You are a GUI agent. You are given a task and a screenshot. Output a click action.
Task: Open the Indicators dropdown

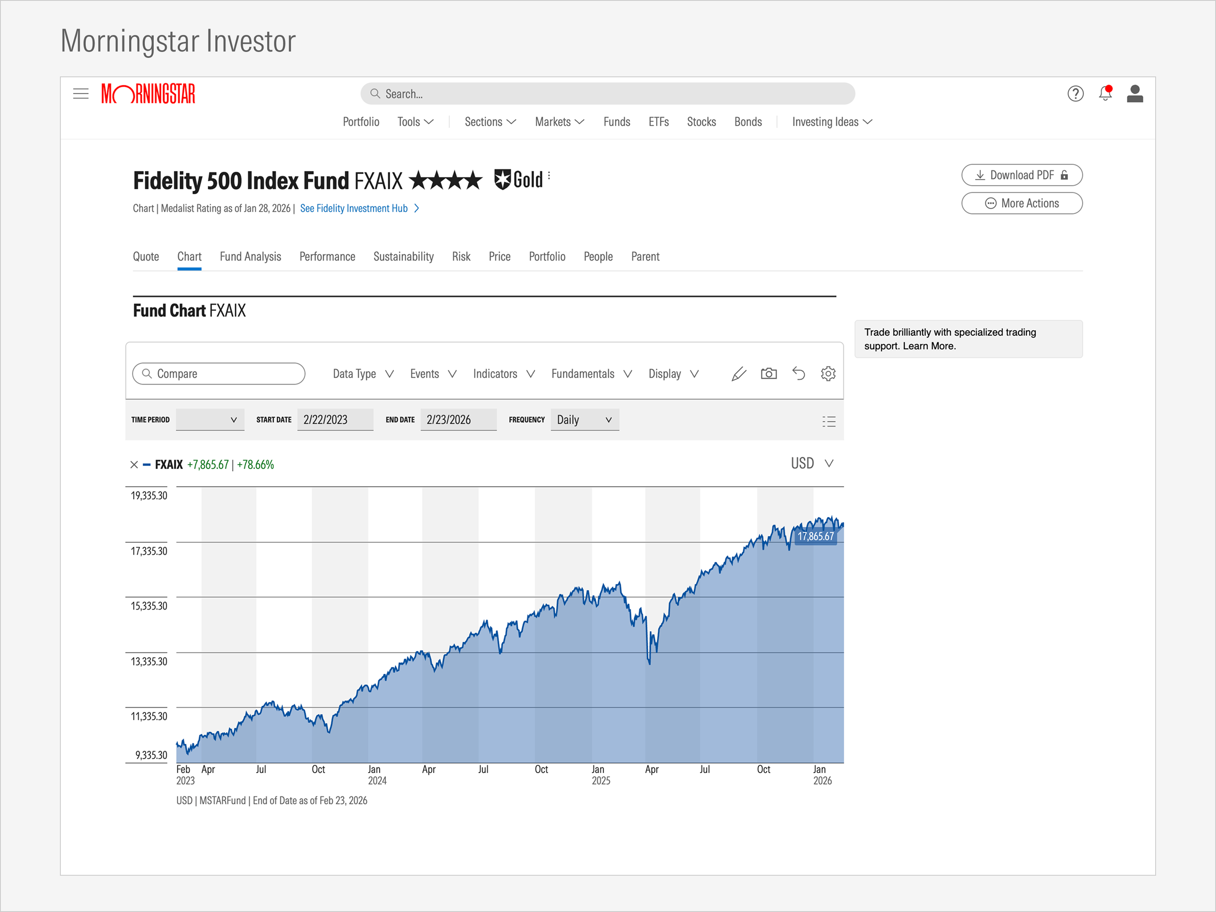(504, 374)
